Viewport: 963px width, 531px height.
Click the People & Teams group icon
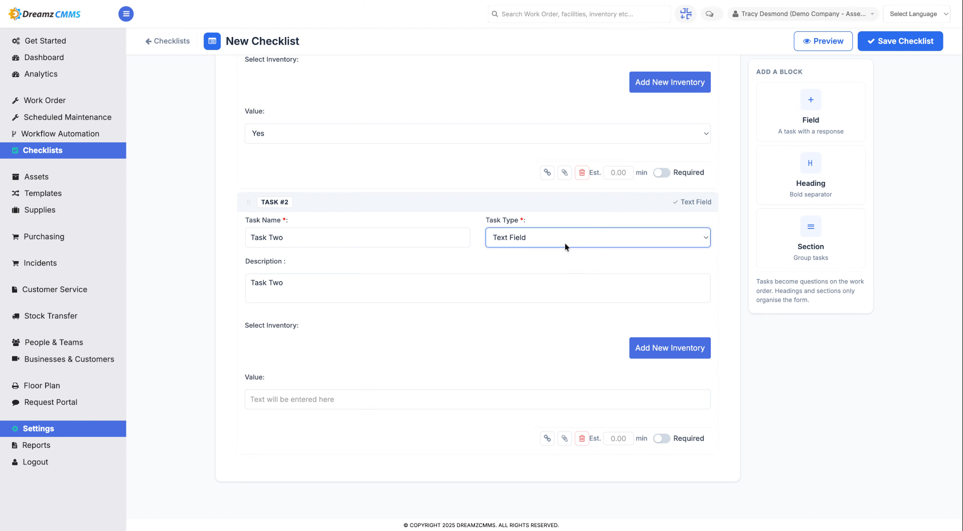coord(16,343)
